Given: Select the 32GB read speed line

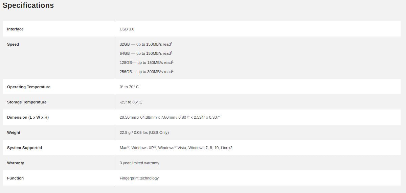Looking at the screenshot, I should click(x=146, y=44).
